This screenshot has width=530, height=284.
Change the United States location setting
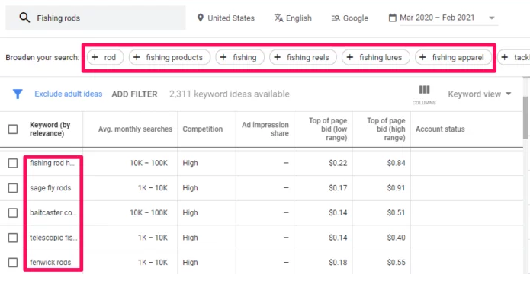pos(226,18)
